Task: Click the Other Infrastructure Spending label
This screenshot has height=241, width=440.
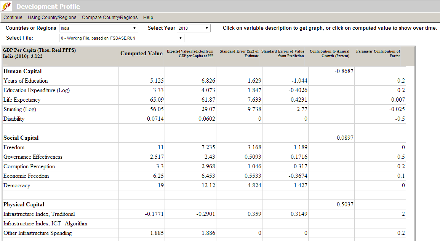Action: point(37,233)
